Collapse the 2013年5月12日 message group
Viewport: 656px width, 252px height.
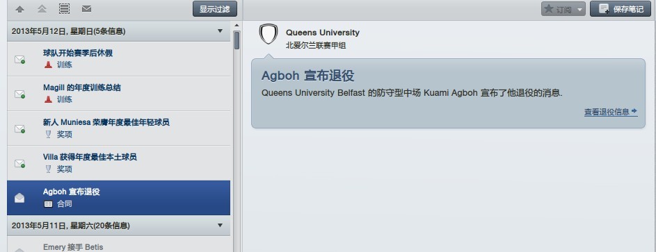point(220,31)
